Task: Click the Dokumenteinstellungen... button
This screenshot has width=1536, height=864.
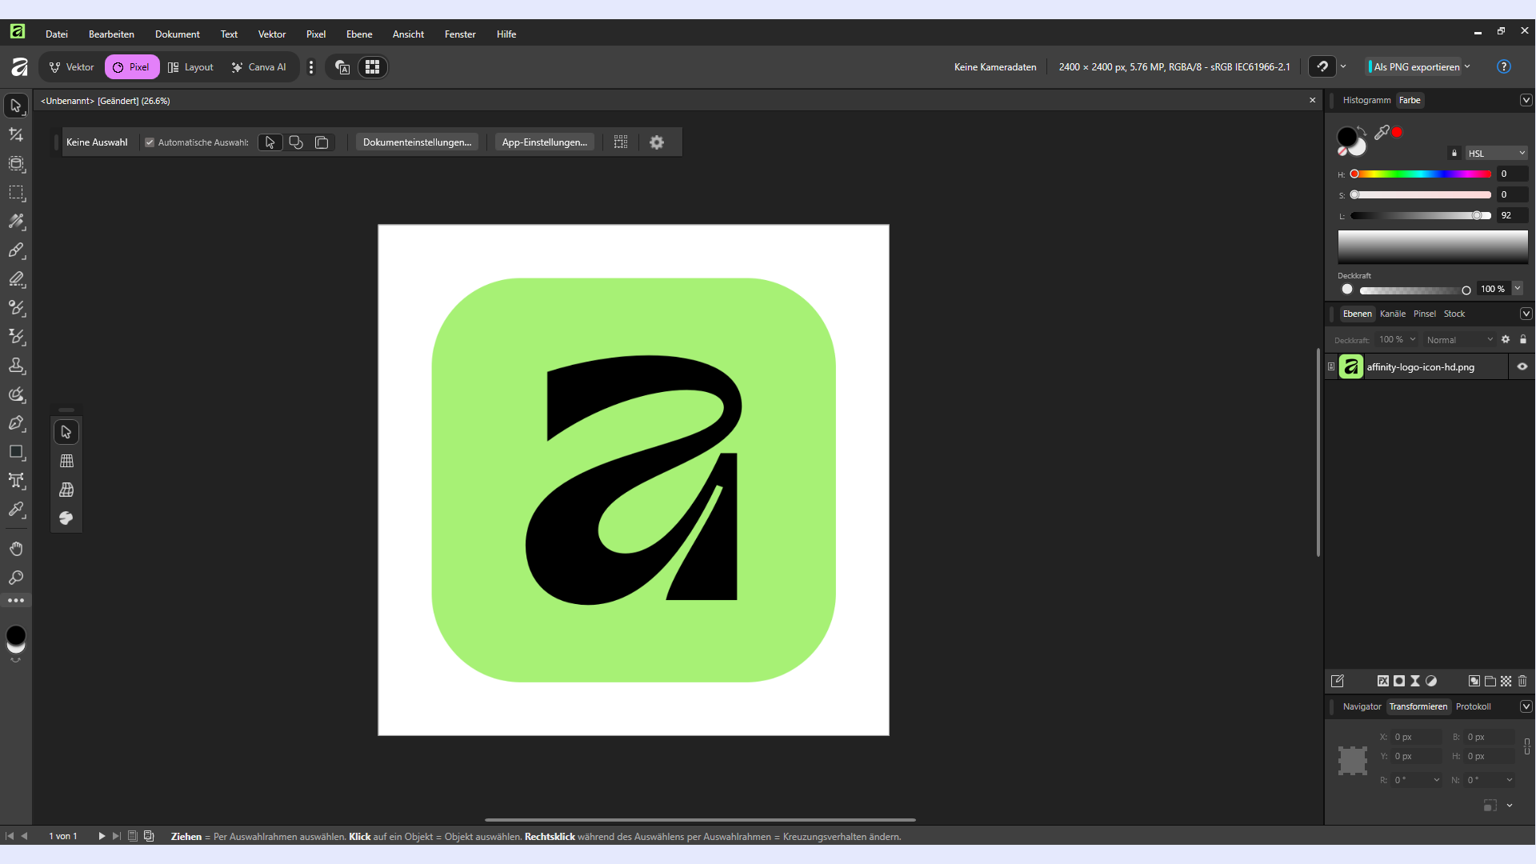Action: coord(417,142)
